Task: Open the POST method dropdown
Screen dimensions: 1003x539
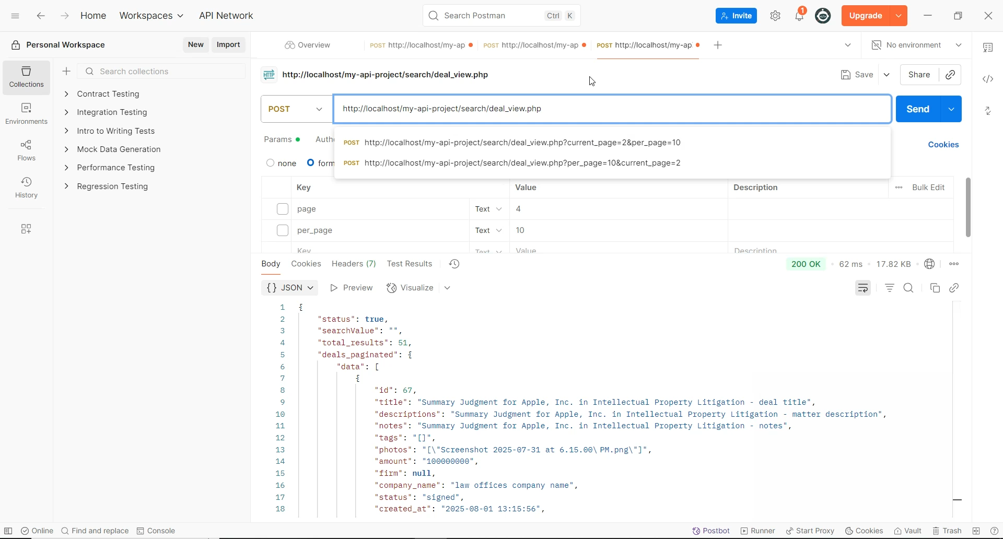Action: [x=296, y=109]
